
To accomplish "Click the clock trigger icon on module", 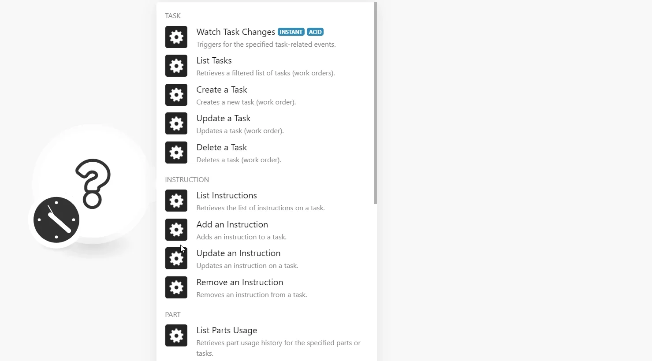I will click(56, 220).
